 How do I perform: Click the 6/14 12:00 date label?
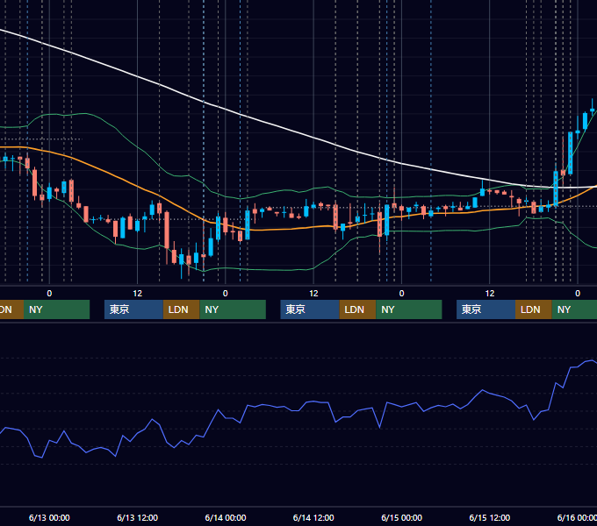point(313,517)
